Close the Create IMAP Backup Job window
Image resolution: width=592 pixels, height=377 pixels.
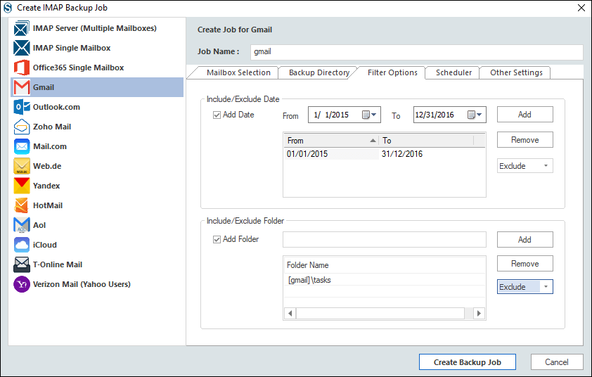[581, 8]
